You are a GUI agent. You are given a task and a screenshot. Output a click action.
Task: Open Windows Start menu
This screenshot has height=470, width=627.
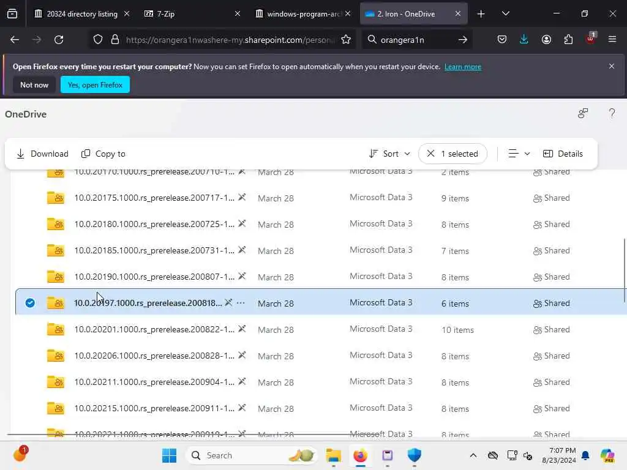(169, 455)
